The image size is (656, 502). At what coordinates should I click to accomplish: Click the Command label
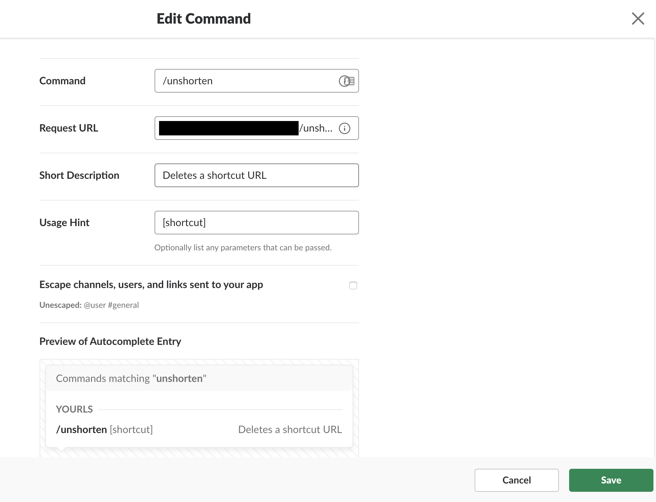[62, 81]
